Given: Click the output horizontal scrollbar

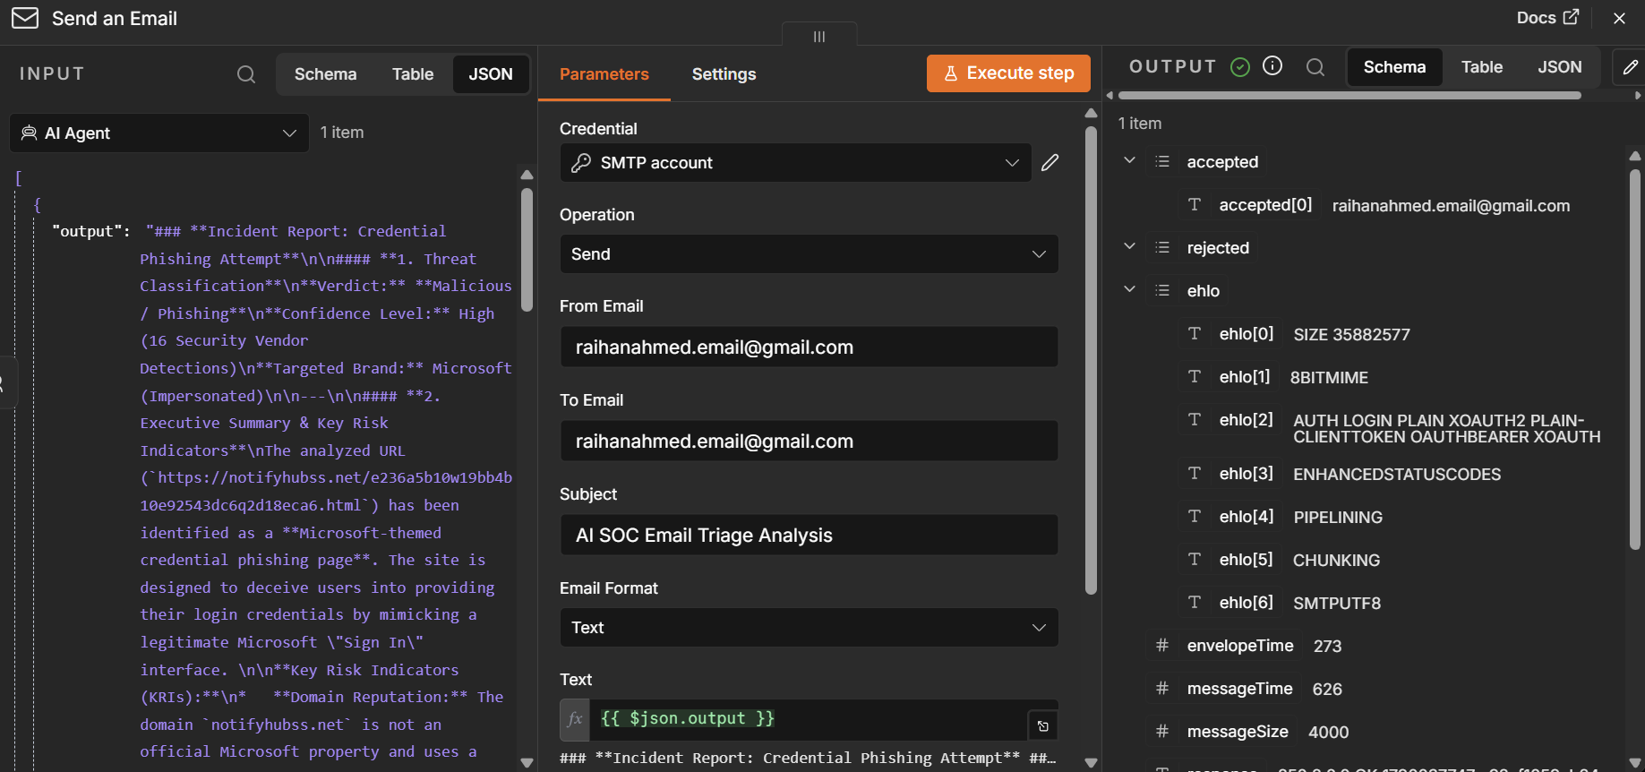Looking at the screenshot, I should click(1349, 95).
